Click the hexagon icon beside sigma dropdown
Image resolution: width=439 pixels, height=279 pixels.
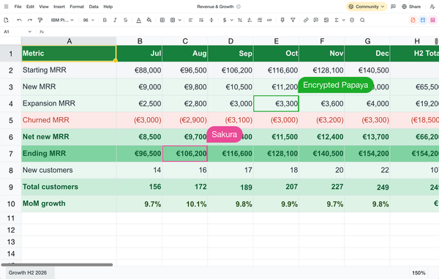point(352,20)
